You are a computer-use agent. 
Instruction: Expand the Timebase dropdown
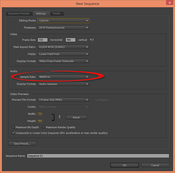coord(63,27)
